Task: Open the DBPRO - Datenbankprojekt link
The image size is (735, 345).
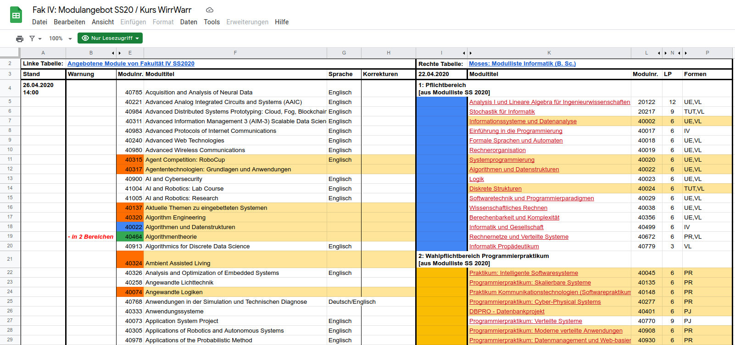Action: [x=507, y=312]
